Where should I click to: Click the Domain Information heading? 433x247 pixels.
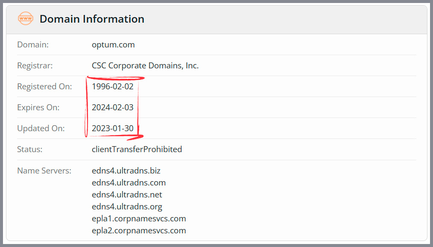[92, 19]
